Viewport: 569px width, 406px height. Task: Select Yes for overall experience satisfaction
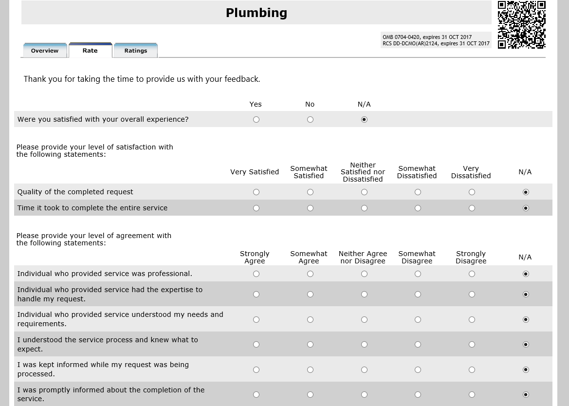pos(257,120)
